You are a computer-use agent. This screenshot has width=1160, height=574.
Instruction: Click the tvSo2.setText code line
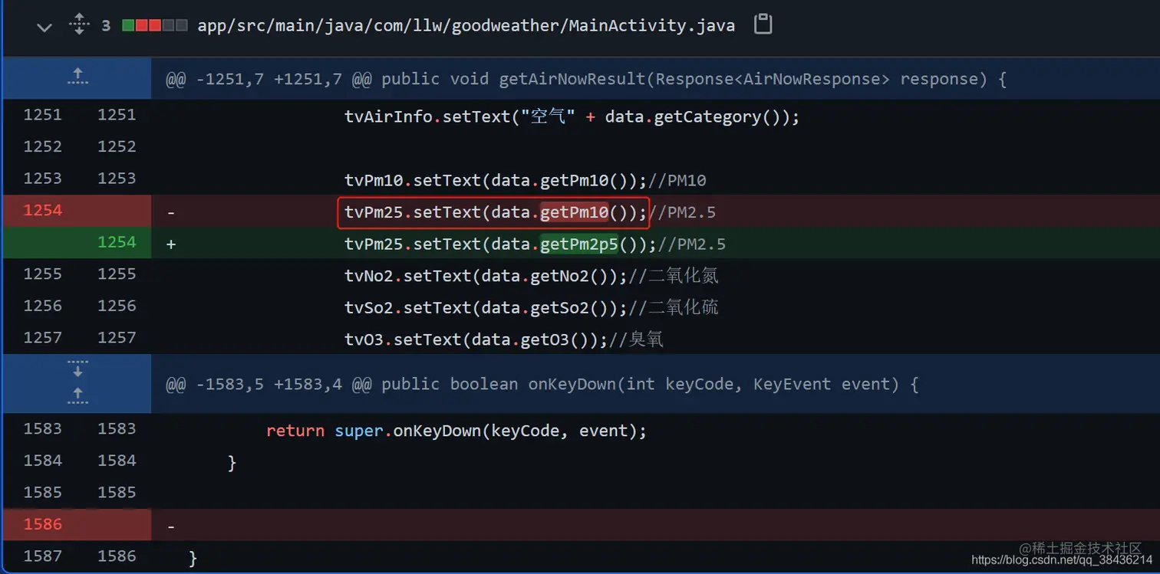point(532,308)
